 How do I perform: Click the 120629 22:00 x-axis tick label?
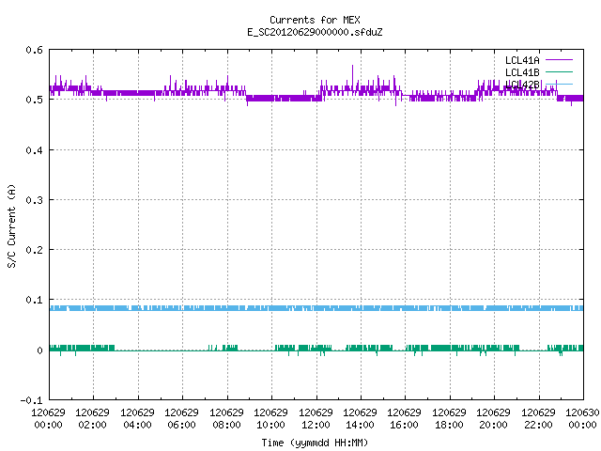coord(538,418)
